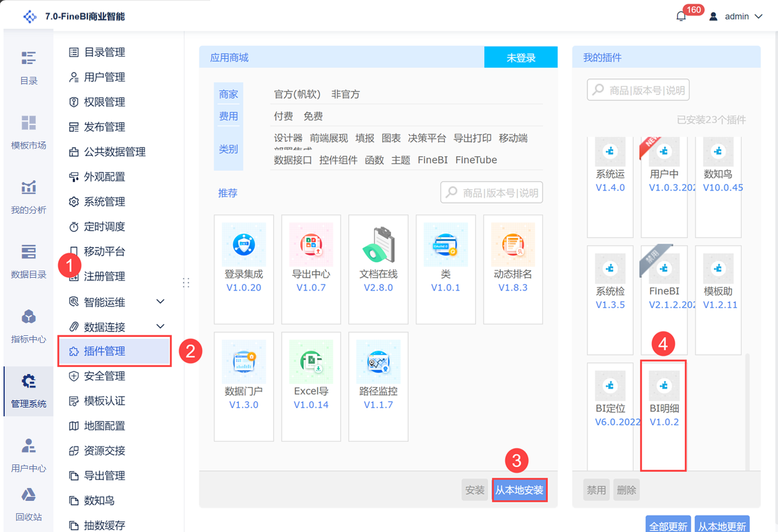Click the FineBI logo in the header
The width and height of the screenshot is (778, 532).
click(30, 16)
